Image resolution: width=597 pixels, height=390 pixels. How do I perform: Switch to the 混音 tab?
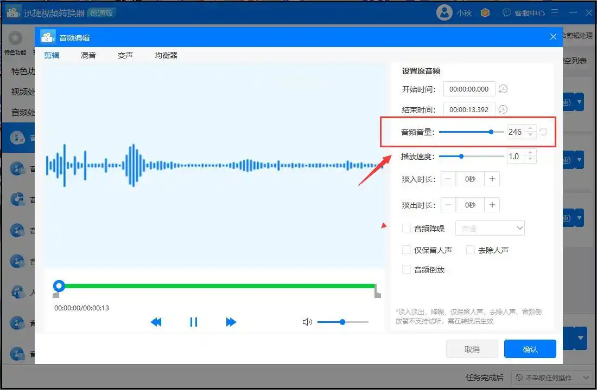click(x=88, y=55)
